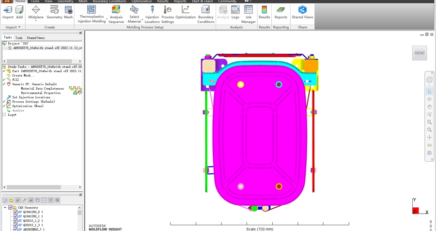Select study AB920XT78_10a5with stand off

[x=47, y=48]
